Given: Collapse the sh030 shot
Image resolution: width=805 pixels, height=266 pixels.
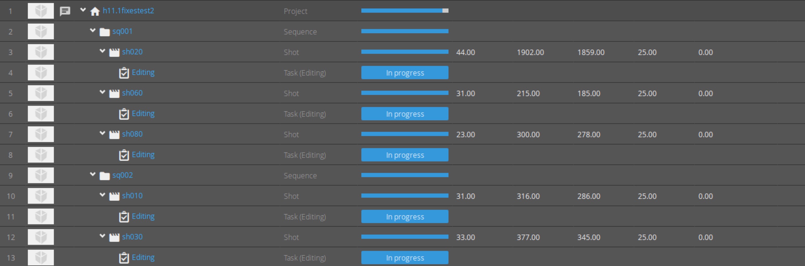Looking at the screenshot, I should [102, 236].
